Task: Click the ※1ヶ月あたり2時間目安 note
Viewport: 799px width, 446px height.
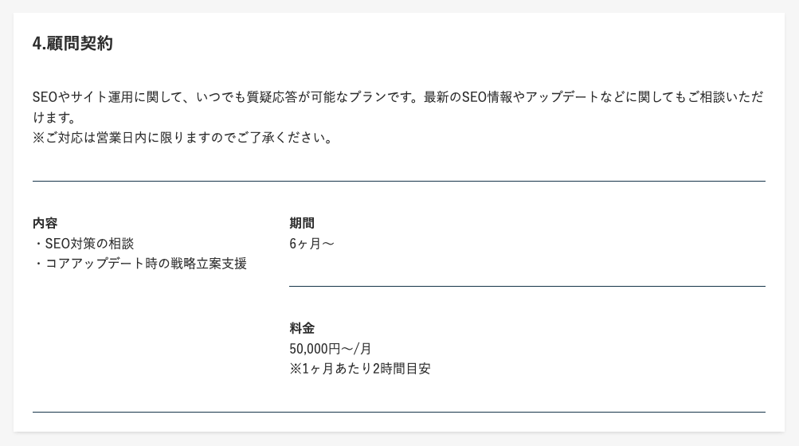Action: click(360, 369)
